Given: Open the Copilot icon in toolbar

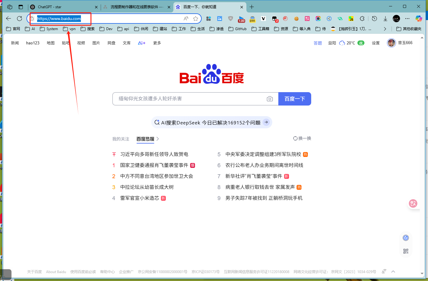Looking at the screenshot, I should pyautogui.click(x=419, y=19).
